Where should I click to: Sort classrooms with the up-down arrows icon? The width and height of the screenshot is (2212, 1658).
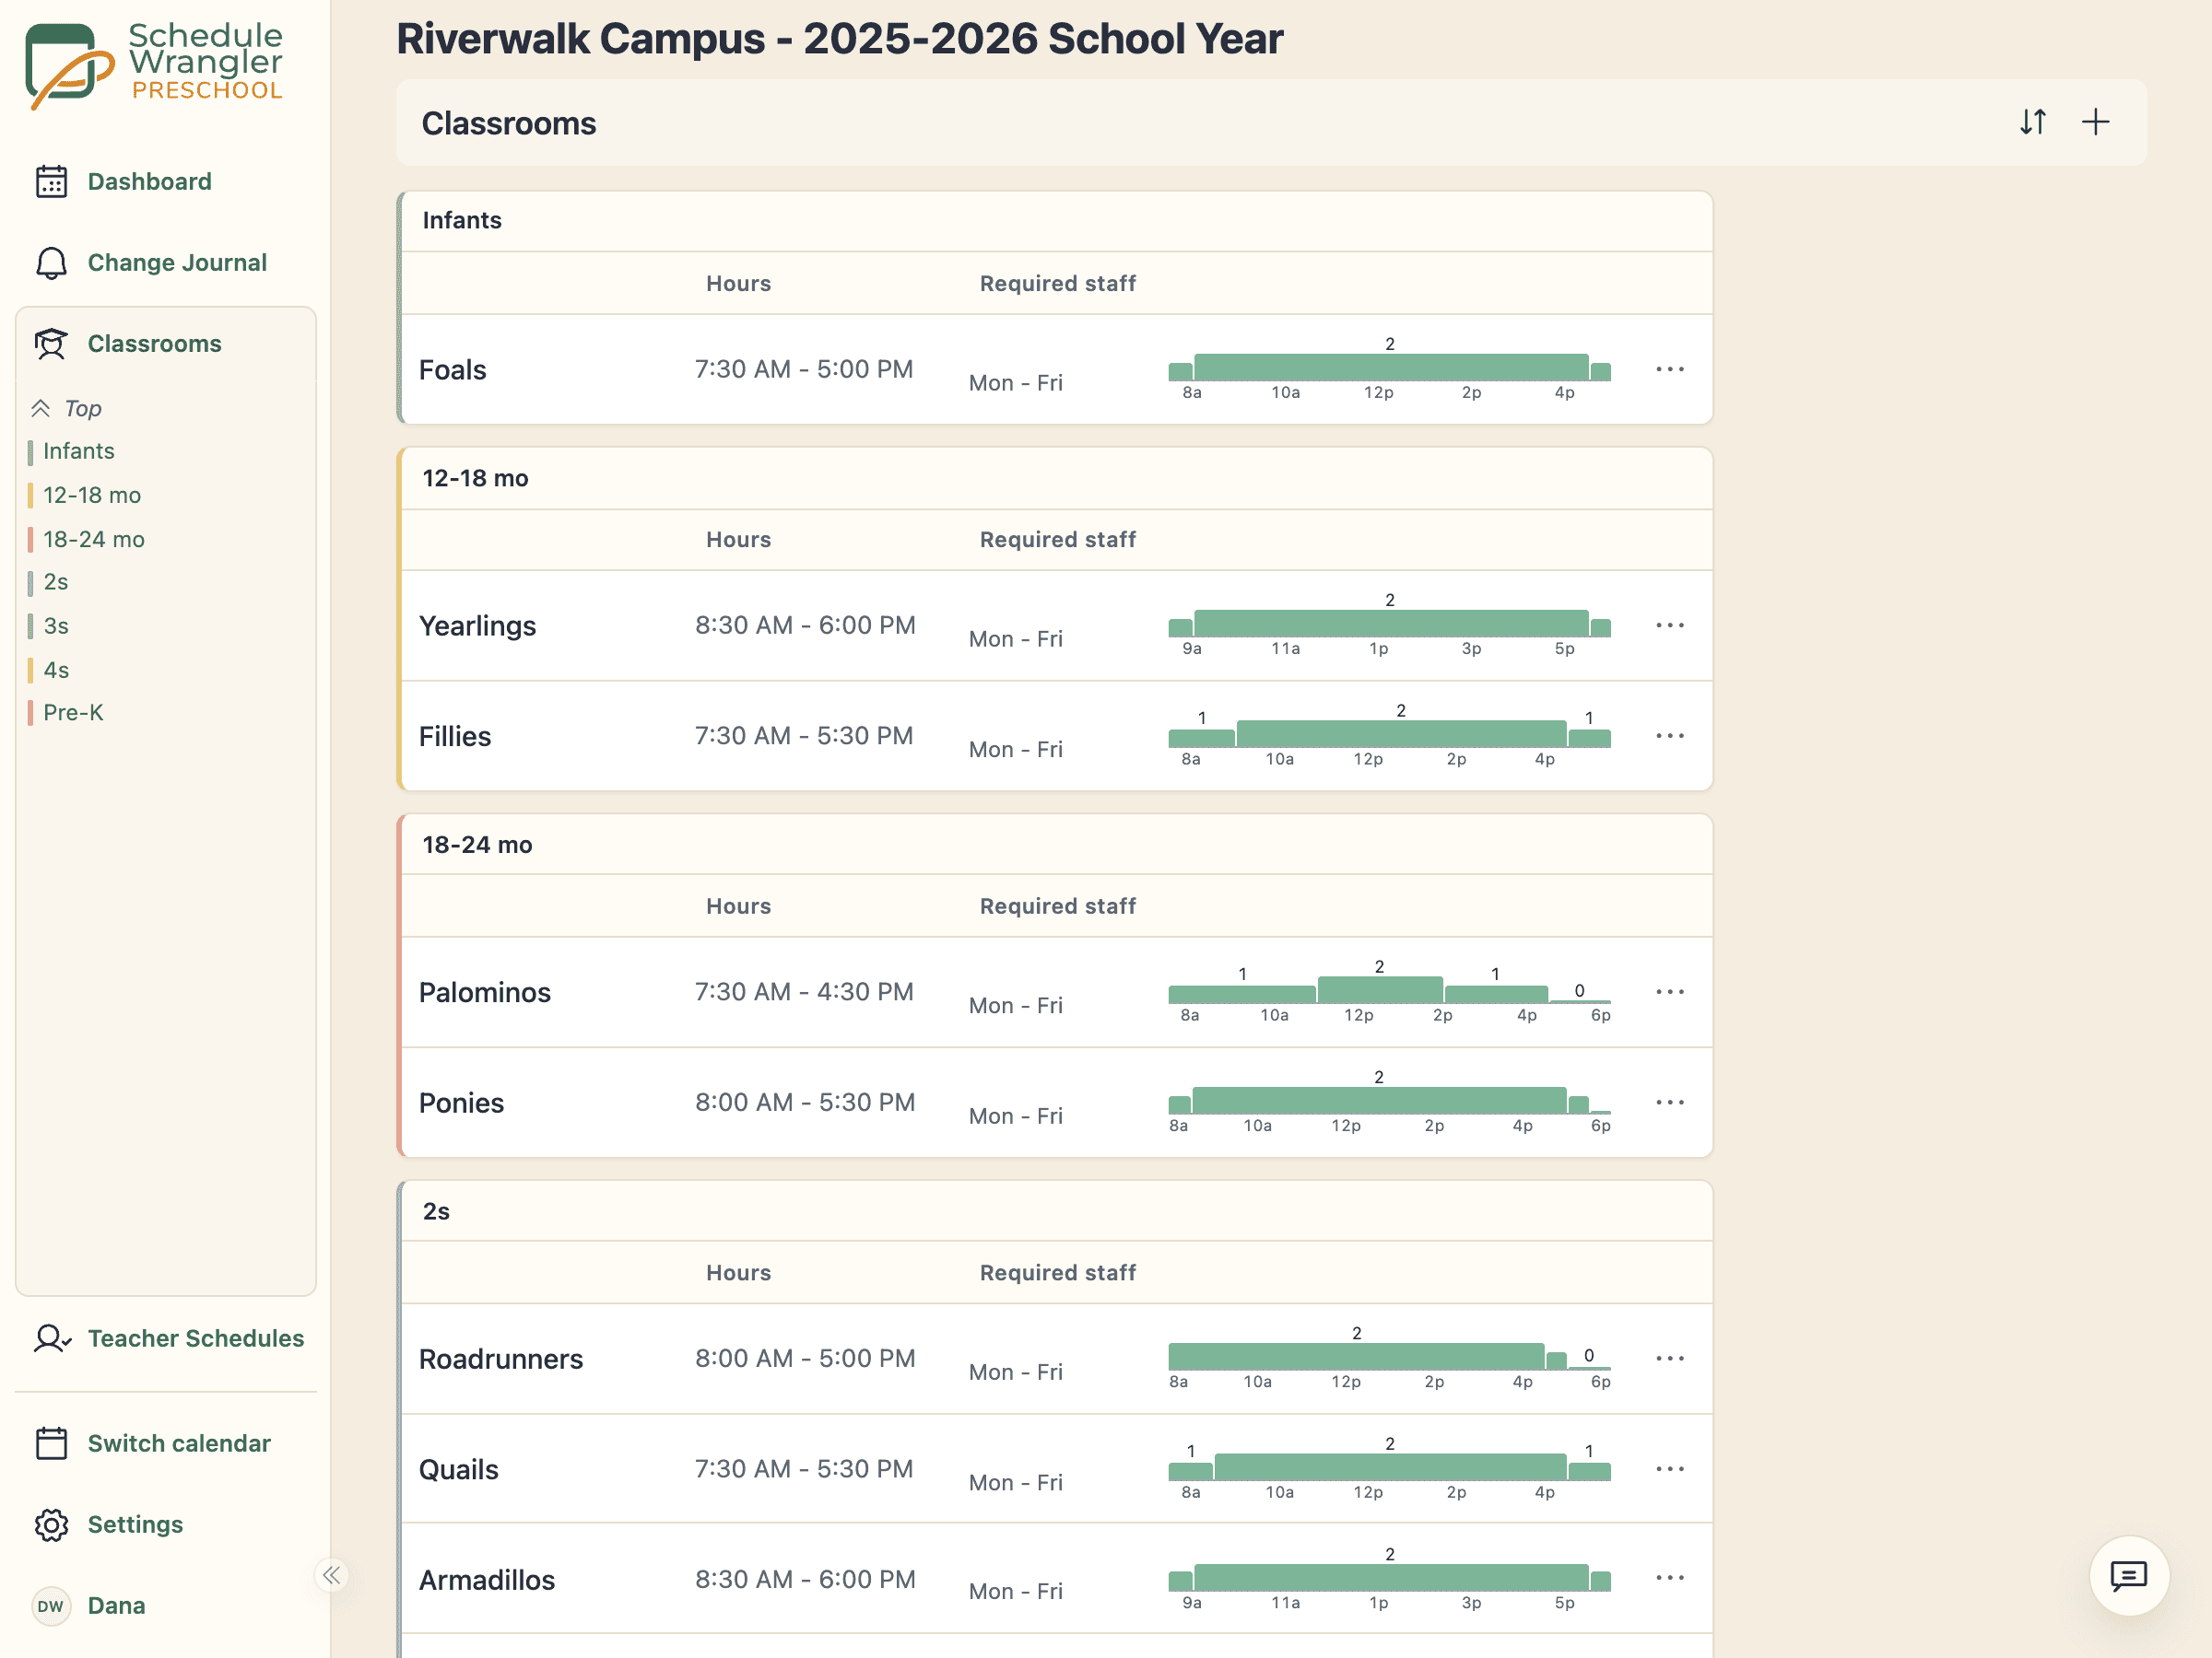[2033, 122]
